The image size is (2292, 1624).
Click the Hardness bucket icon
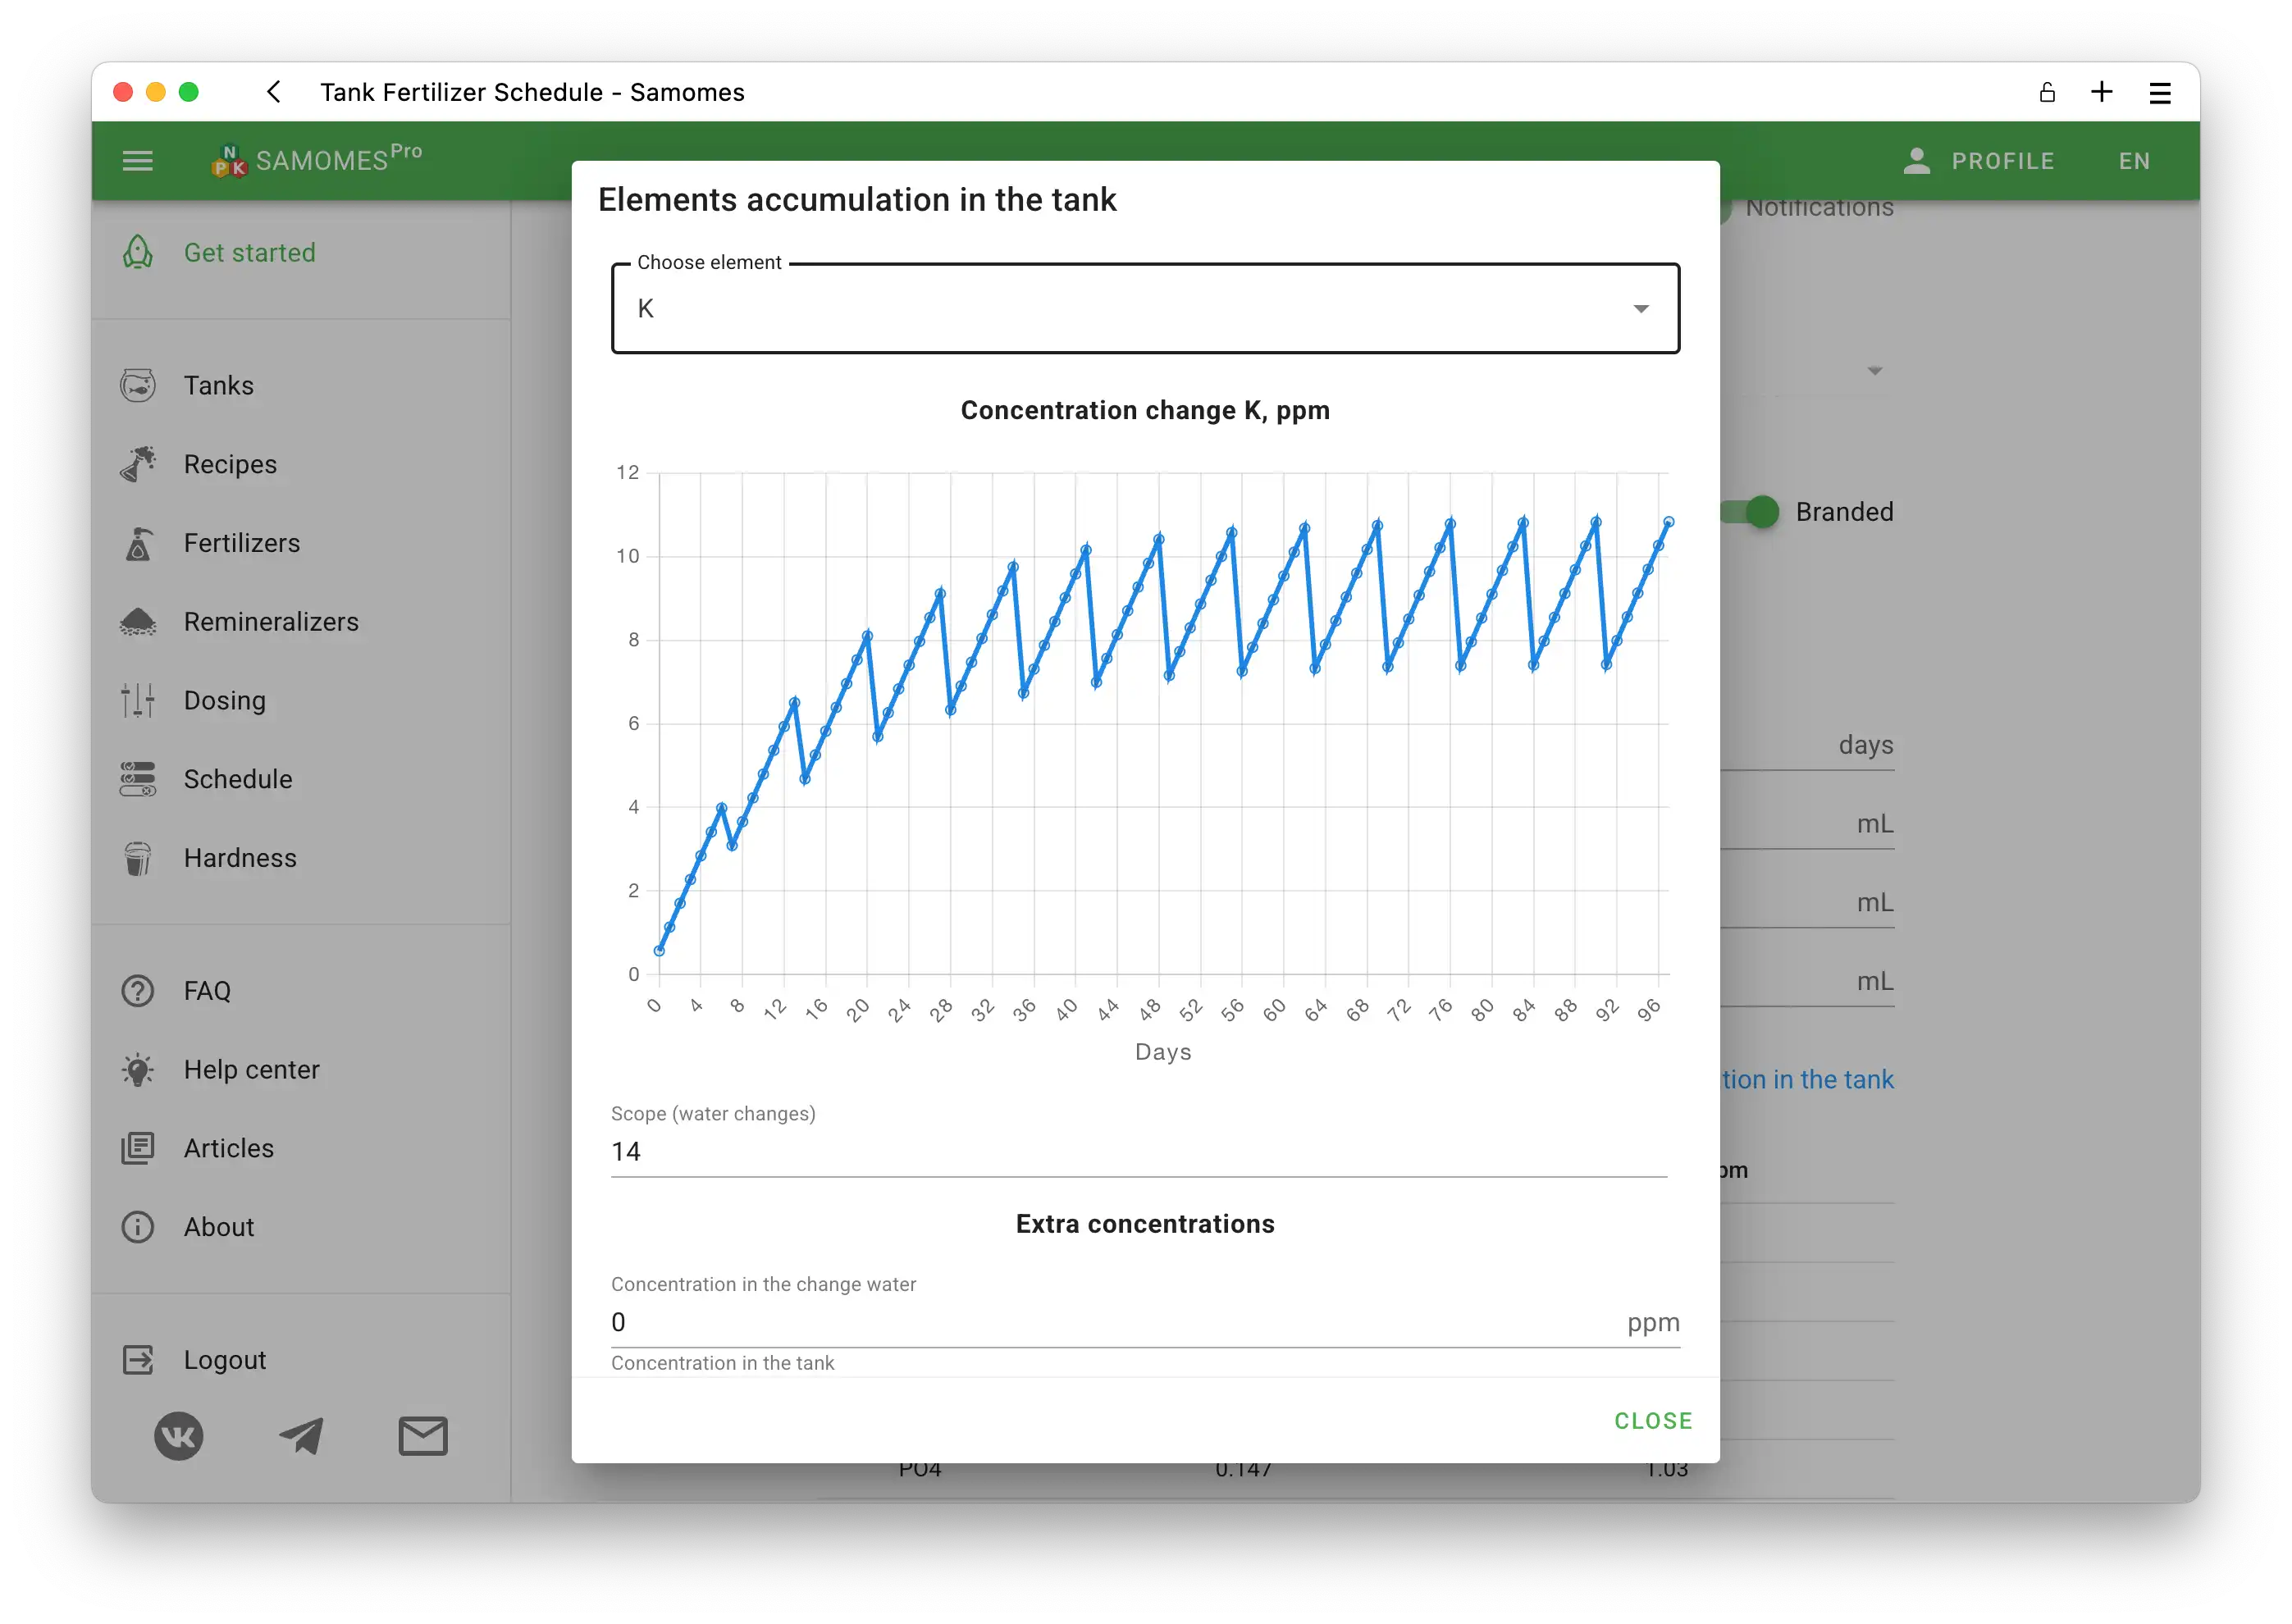pos(138,858)
